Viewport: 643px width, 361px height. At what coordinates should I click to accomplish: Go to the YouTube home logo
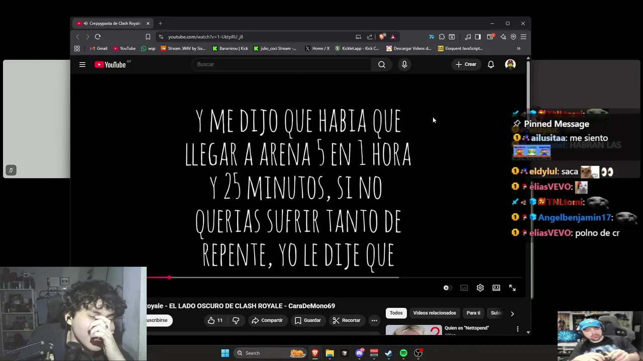pyautogui.click(x=110, y=64)
